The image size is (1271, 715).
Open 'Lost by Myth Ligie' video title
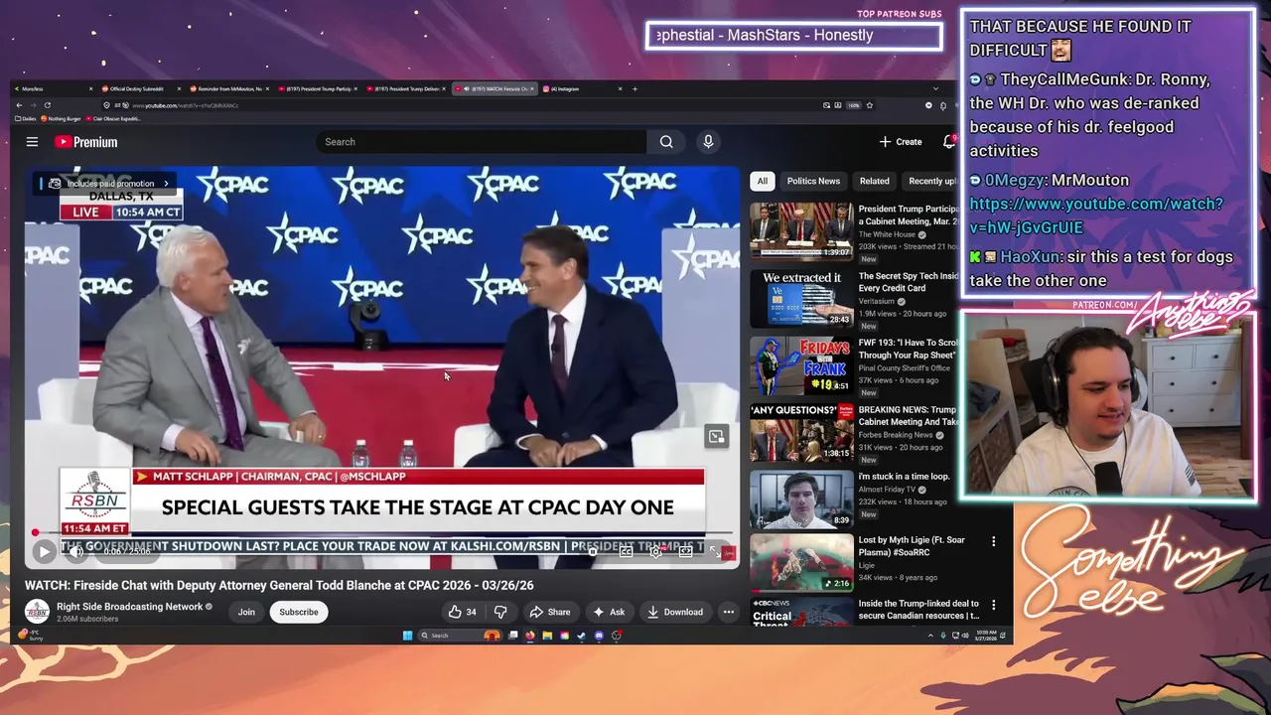[x=912, y=546]
